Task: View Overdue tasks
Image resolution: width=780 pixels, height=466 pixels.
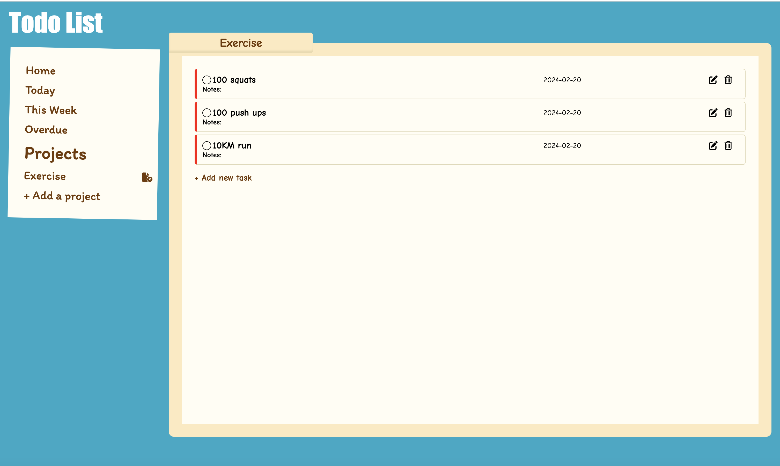Action: [x=46, y=130]
